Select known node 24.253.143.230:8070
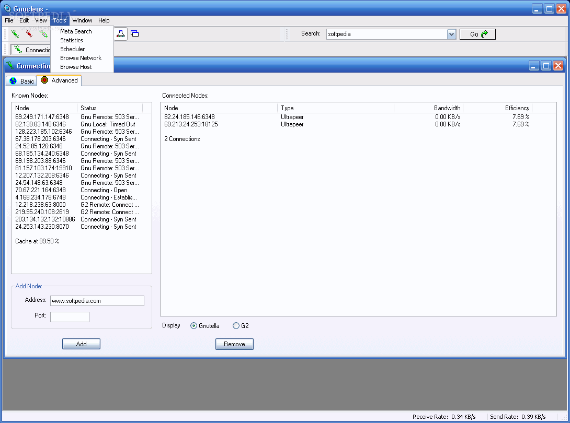Screen dimensions: 570x423 (x=42, y=227)
